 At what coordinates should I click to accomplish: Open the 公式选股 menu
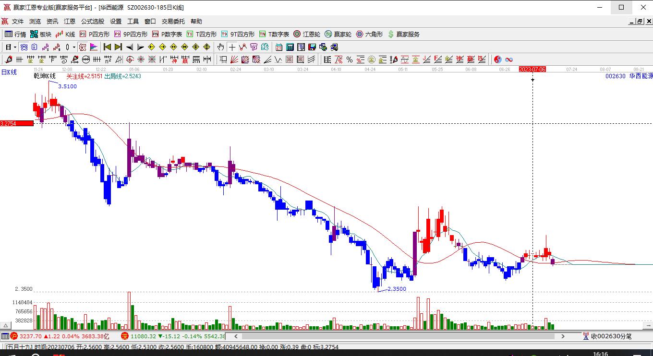(93, 21)
